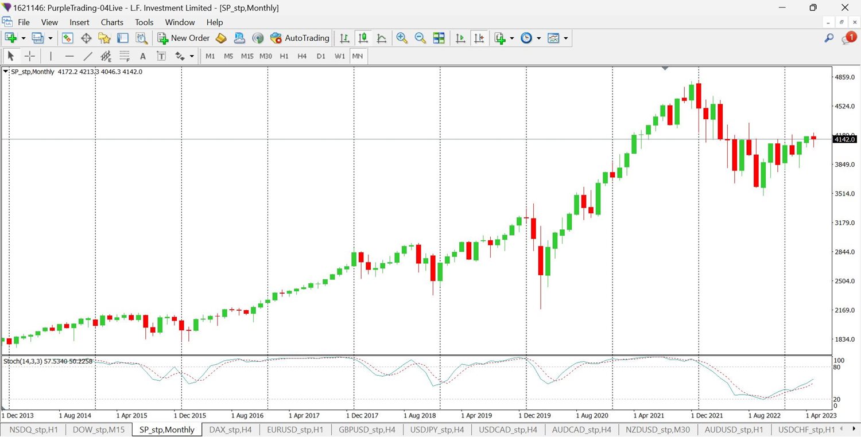The height and width of the screenshot is (437, 861).
Task: Open the Strategy Tester magnifier icon
Action: [141, 38]
